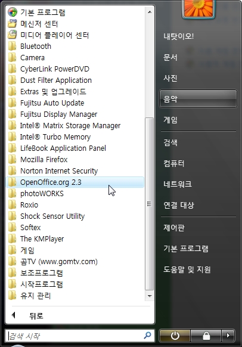Viewport: 242px width, 347px height.
Task: Click the Roxio folder icon
Action: coord(13,205)
